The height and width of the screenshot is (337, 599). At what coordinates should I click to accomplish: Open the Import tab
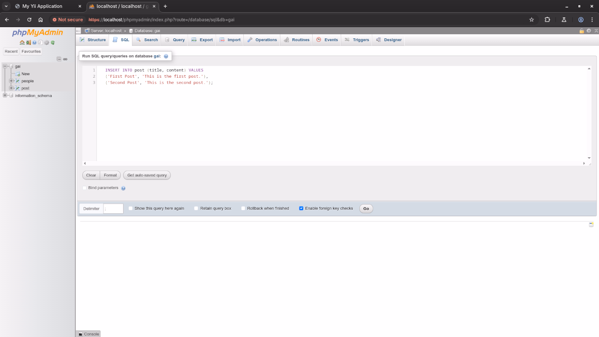tap(230, 40)
